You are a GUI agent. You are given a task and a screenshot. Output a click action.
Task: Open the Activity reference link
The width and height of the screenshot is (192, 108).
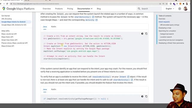click(x=91, y=20)
